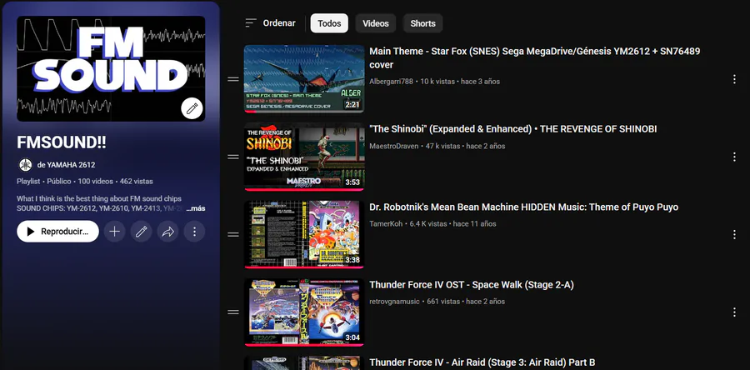Viewport: 750px width, 370px height.
Task: Open Thunder Force IV OST Space Walk title
Action: point(472,285)
